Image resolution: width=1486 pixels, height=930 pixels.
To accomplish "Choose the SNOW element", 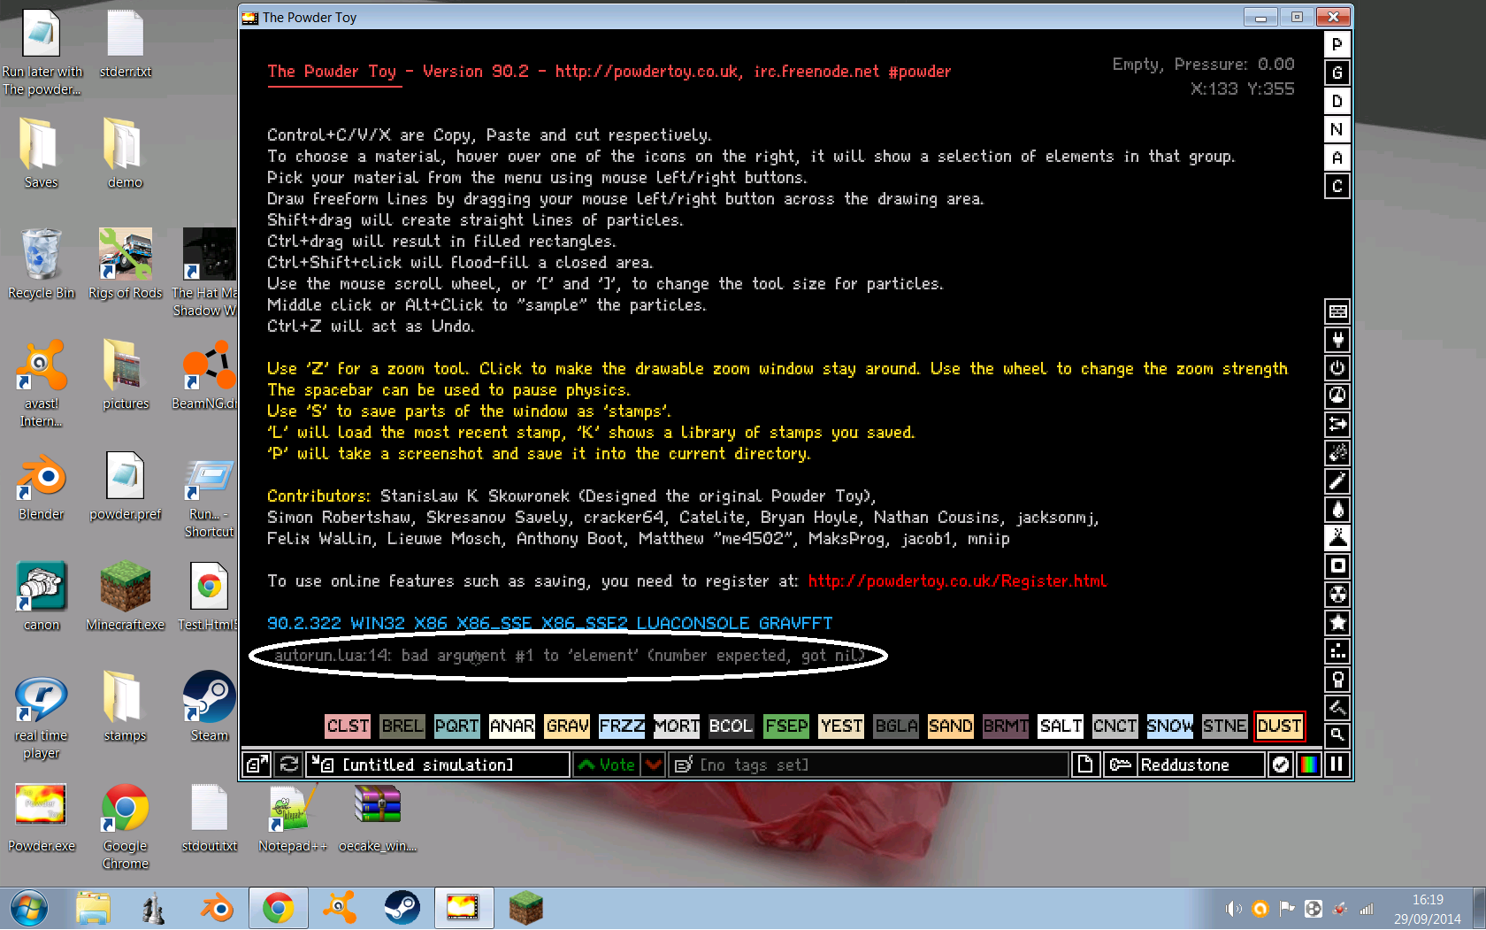I will (1170, 726).
